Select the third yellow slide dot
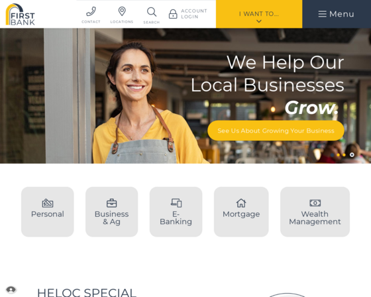 (344, 154)
